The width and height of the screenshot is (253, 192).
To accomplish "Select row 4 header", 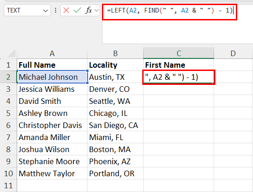I will pos(8,101).
